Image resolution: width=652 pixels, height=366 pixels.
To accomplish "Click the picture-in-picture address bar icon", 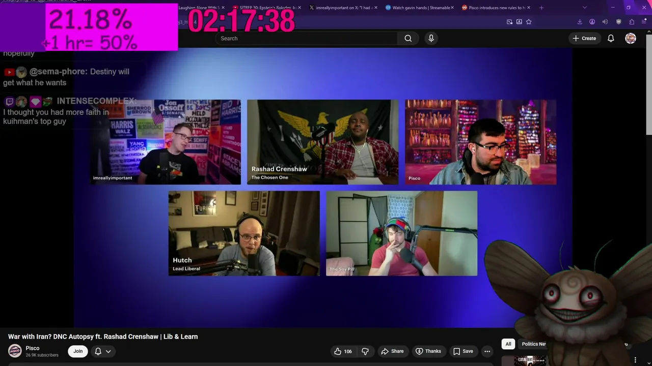I will (509, 22).
